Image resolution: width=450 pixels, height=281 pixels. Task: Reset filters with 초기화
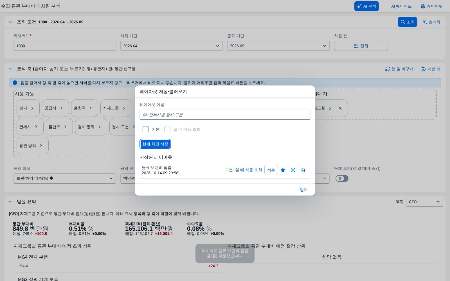click(431, 22)
